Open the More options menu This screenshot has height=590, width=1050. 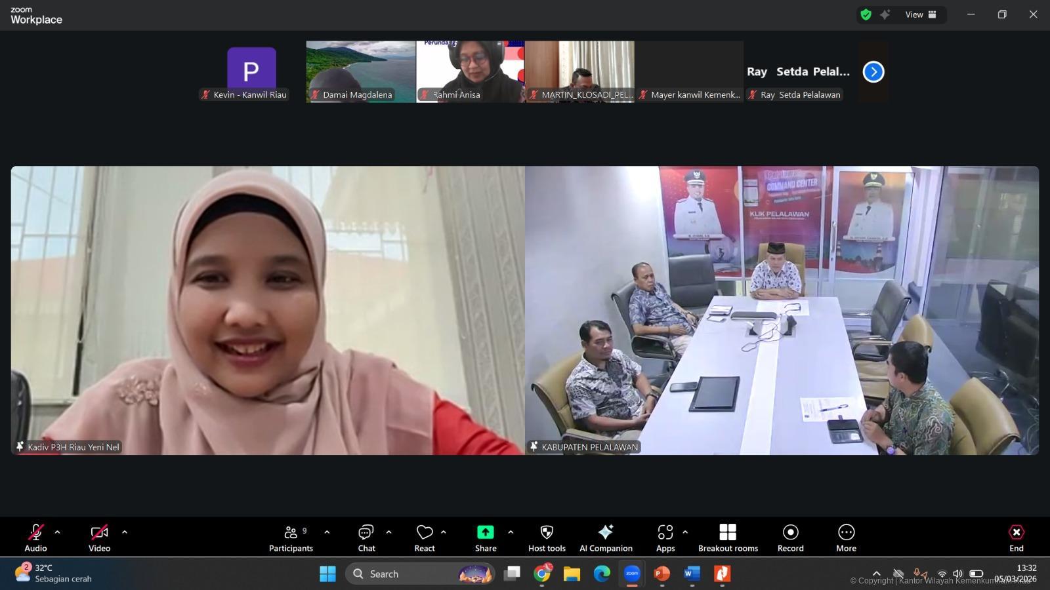point(846,538)
